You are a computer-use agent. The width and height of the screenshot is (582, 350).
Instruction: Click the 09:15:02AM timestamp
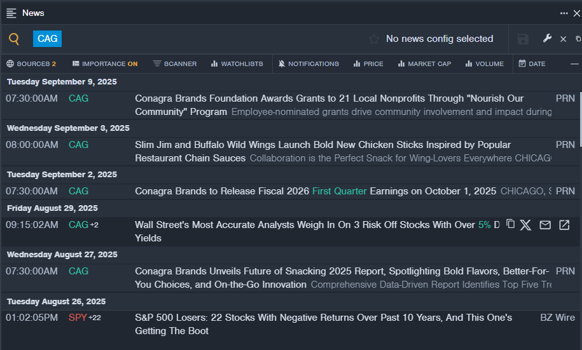coord(32,225)
